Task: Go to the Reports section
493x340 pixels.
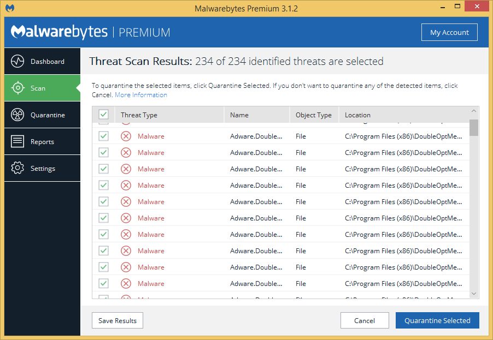Action: 43,141
